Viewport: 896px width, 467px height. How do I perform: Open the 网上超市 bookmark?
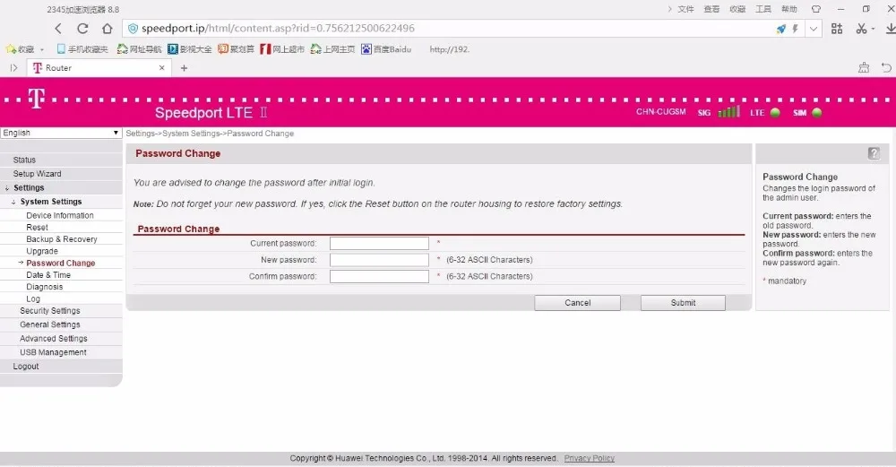click(x=281, y=49)
